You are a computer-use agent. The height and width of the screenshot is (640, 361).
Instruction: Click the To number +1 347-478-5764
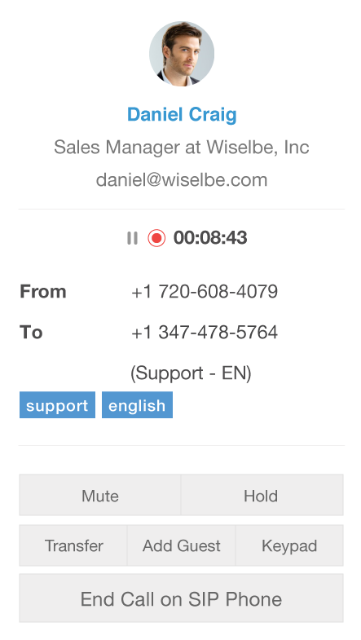[x=205, y=332]
